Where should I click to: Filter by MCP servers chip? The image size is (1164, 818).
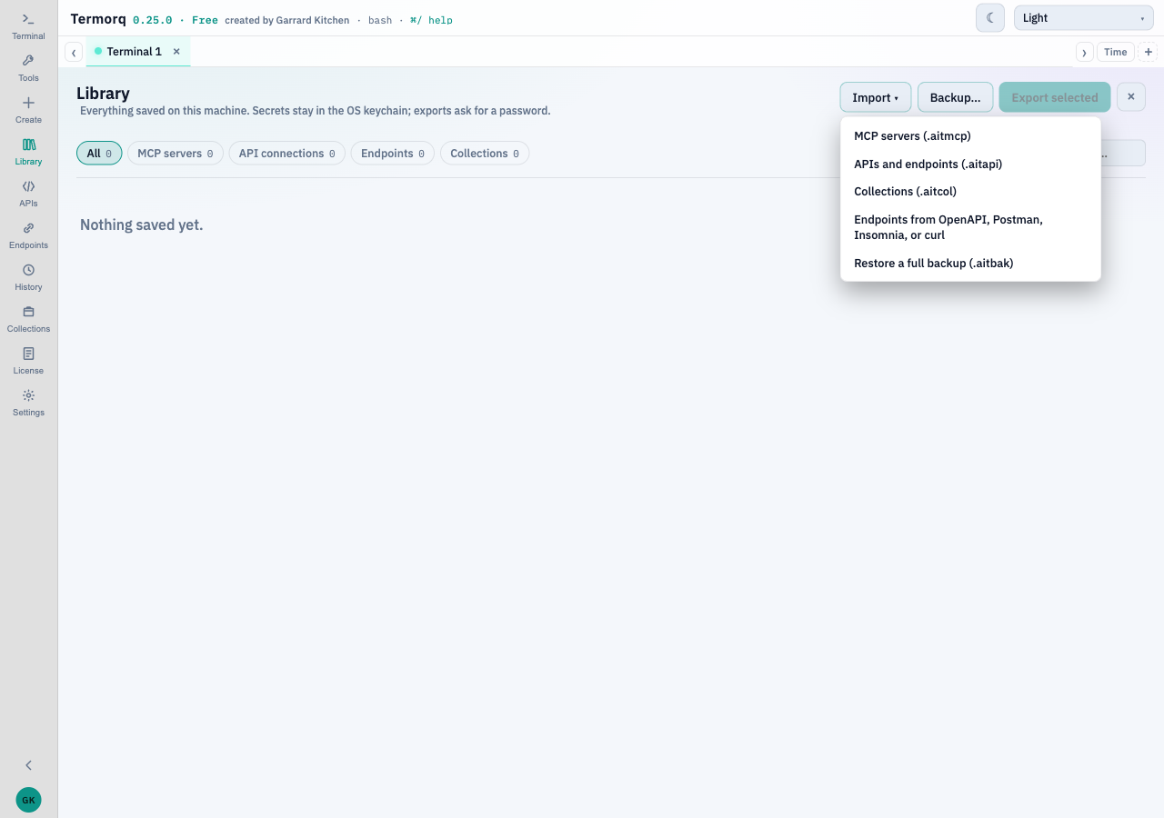176,154
